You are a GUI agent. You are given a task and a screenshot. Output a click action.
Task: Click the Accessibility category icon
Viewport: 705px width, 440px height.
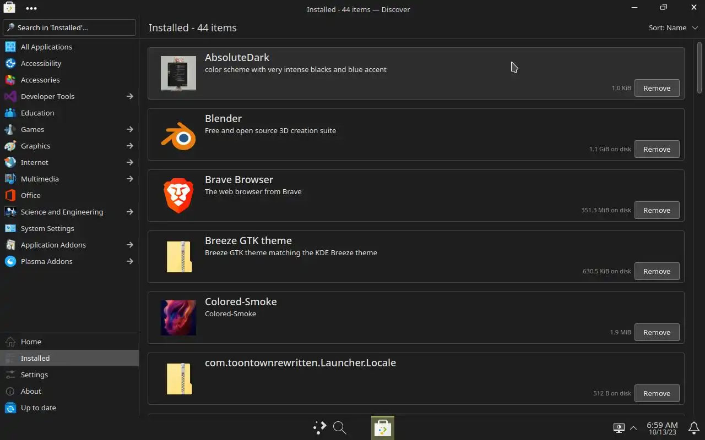click(10, 63)
